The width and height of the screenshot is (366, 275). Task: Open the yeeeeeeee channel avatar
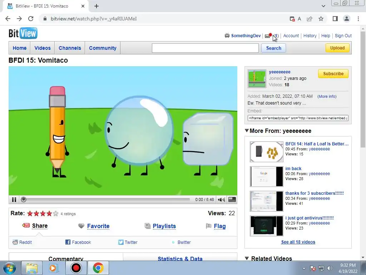pos(257,79)
